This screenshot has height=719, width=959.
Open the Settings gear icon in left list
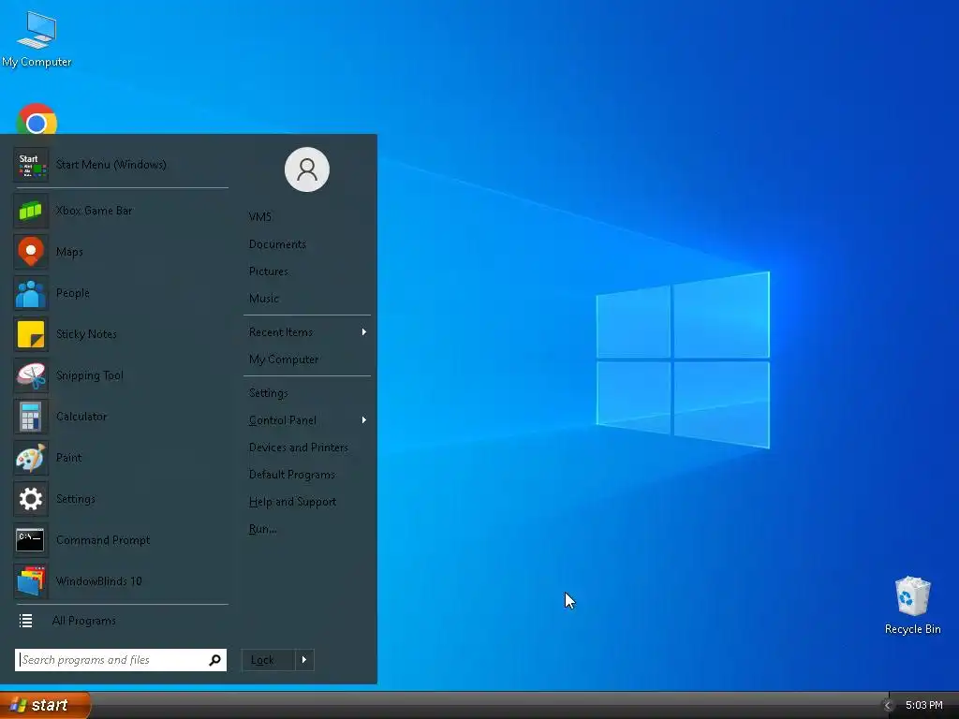tap(31, 499)
